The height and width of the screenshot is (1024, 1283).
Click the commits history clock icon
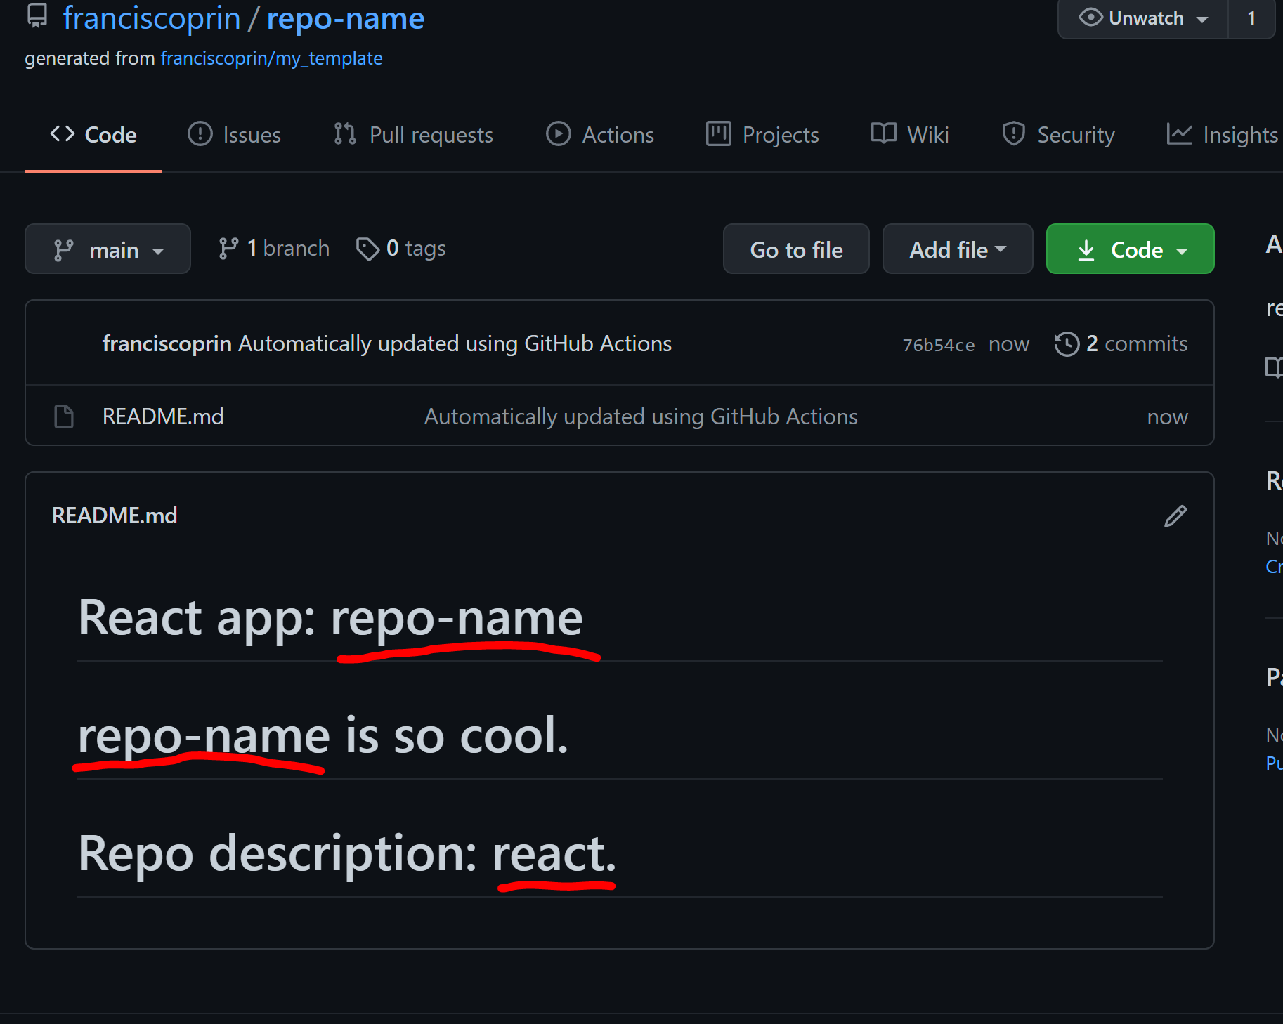tap(1067, 344)
